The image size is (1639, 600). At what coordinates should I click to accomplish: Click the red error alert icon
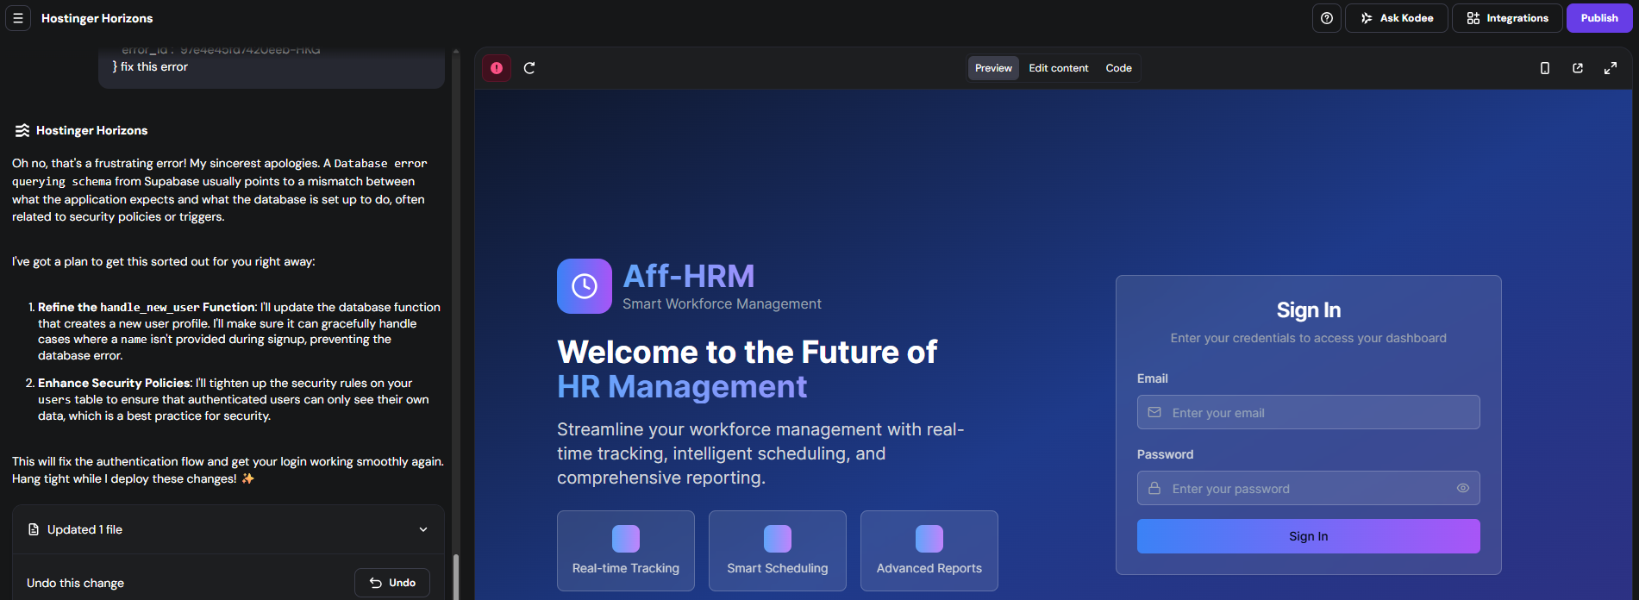497,68
